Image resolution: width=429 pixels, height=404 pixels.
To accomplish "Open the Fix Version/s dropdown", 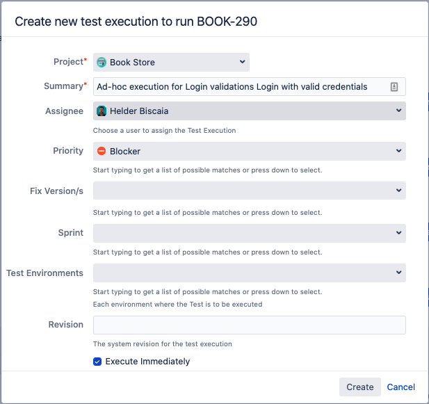I will point(249,191).
